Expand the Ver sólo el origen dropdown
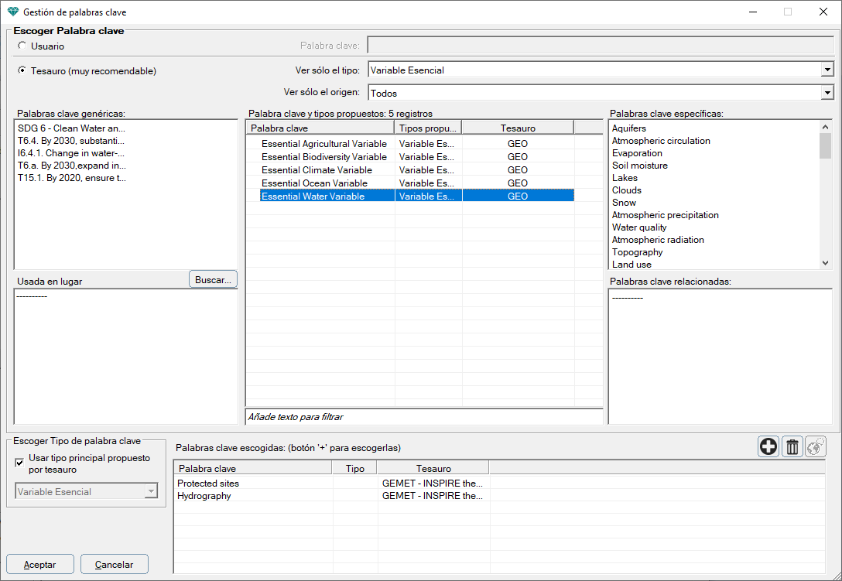This screenshot has width=842, height=581. (827, 93)
